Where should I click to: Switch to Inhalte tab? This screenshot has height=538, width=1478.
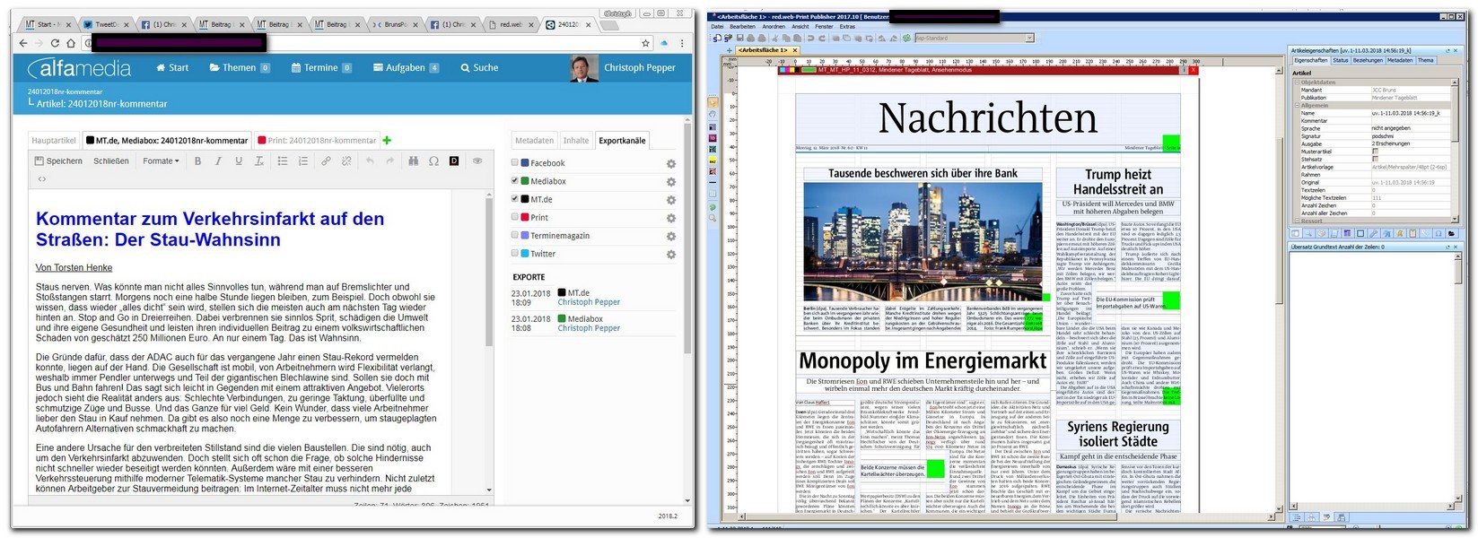point(576,141)
